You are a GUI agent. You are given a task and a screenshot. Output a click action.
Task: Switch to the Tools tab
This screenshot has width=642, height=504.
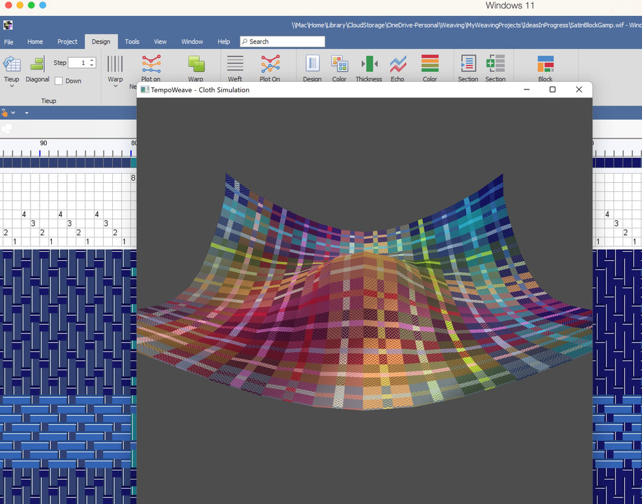click(x=132, y=41)
